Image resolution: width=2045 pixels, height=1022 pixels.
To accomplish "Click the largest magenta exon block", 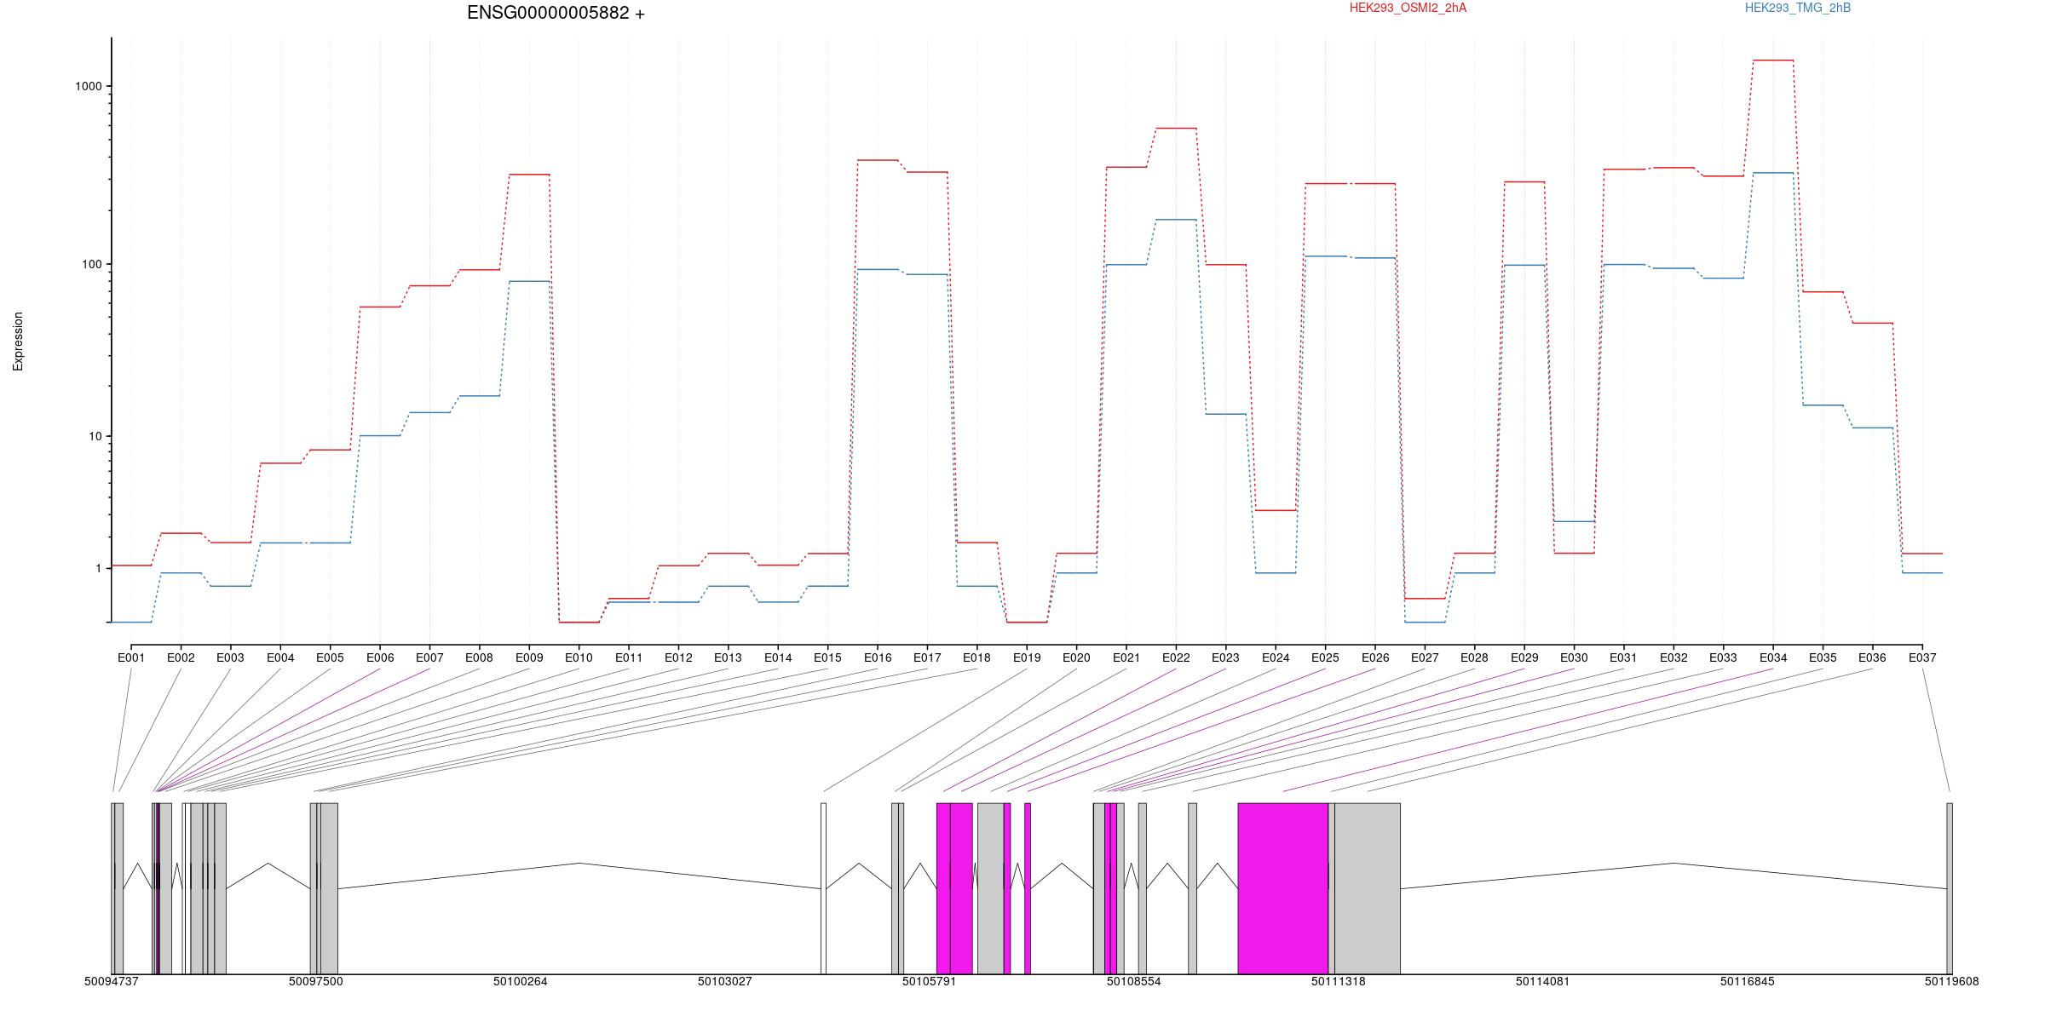I will coord(1283,888).
